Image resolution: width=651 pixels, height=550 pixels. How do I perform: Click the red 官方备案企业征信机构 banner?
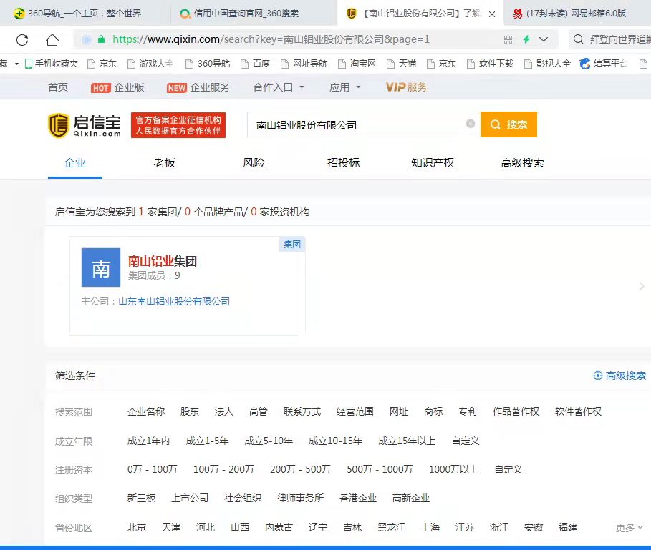[x=178, y=125]
